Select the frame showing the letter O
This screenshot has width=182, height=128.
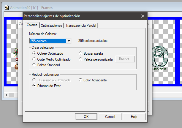(160, 58)
